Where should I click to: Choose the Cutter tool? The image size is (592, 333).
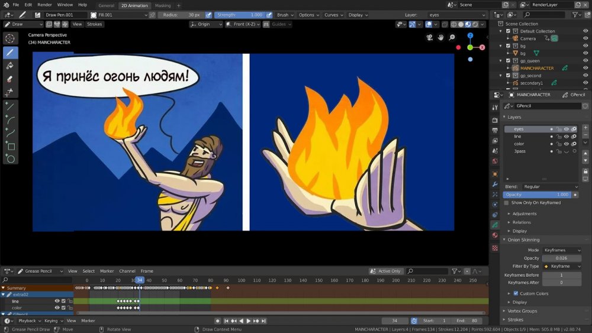coord(10,92)
